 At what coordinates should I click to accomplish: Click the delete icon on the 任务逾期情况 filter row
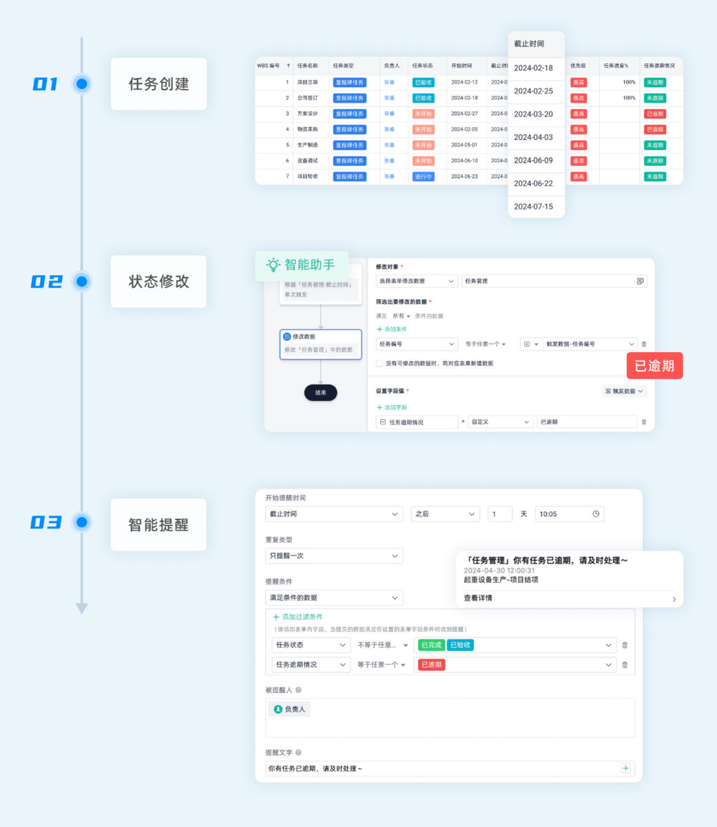click(624, 664)
